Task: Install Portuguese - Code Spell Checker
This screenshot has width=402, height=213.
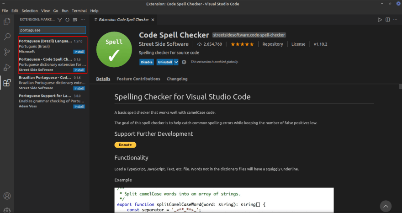Action: [x=79, y=70]
